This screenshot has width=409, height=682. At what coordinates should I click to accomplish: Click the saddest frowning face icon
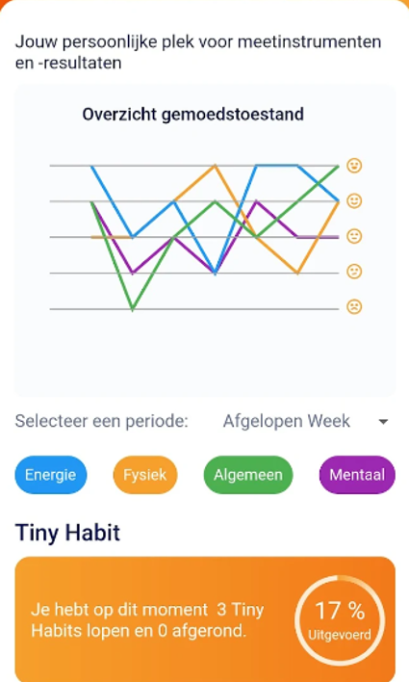coord(354,306)
